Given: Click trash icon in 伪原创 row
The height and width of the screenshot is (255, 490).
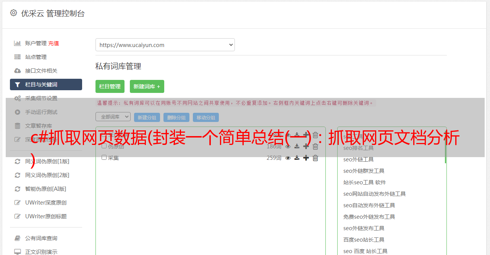Looking at the screenshot, I should pyautogui.click(x=315, y=146).
